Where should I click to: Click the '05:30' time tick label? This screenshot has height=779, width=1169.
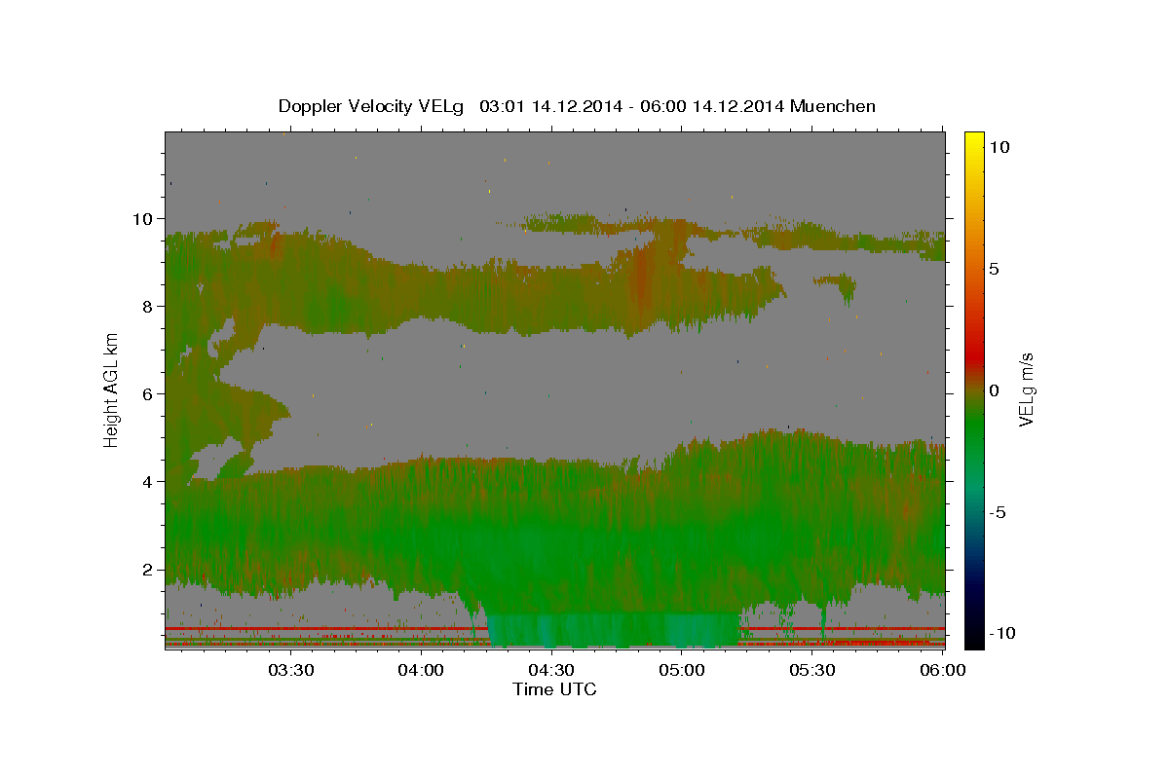click(812, 671)
